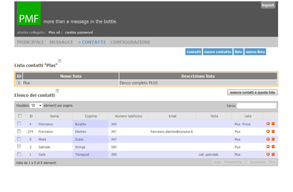Click the PMF green logo
Screen dimensions: 293x192
(x=29, y=13)
